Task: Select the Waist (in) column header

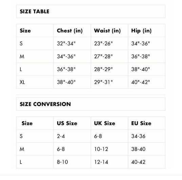Action: [x=107, y=31]
